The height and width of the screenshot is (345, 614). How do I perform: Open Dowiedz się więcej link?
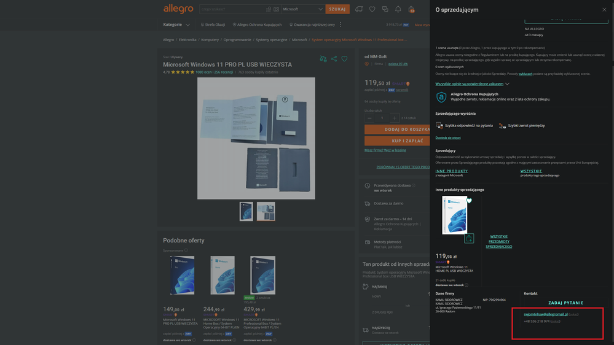point(448,138)
